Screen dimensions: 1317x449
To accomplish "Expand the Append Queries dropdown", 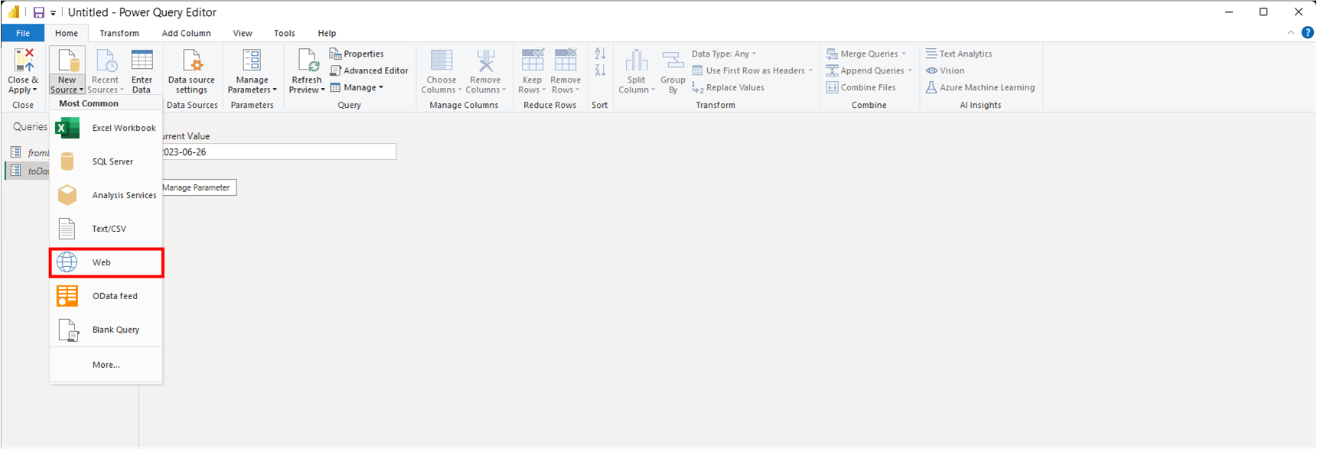I will coord(910,70).
